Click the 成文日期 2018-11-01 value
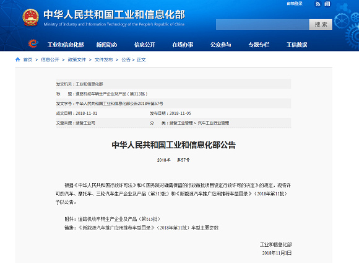 86,113
